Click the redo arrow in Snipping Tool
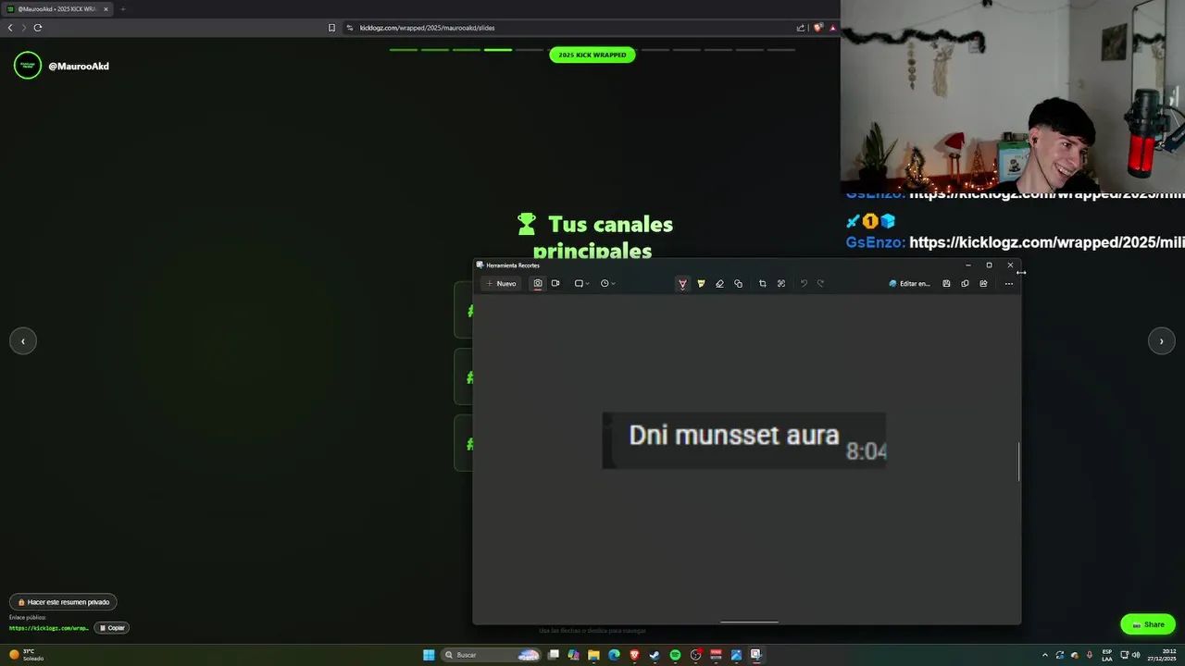Viewport: 1185px width, 666px height. (x=820, y=284)
